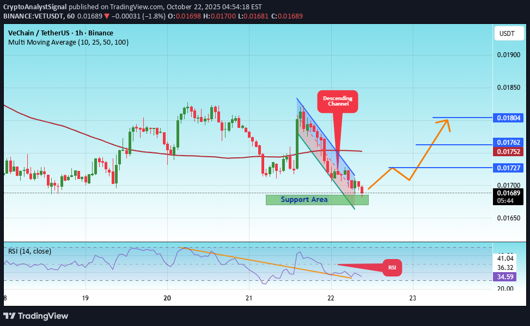The height and width of the screenshot is (326, 530).
Task: Open Multi Moving Average indicator settings
Action: tap(68, 42)
